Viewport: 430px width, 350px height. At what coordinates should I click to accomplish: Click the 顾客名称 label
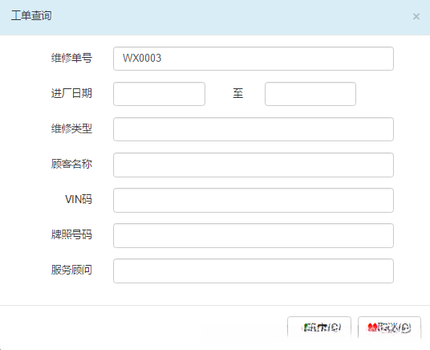pyautogui.click(x=71, y=164)
